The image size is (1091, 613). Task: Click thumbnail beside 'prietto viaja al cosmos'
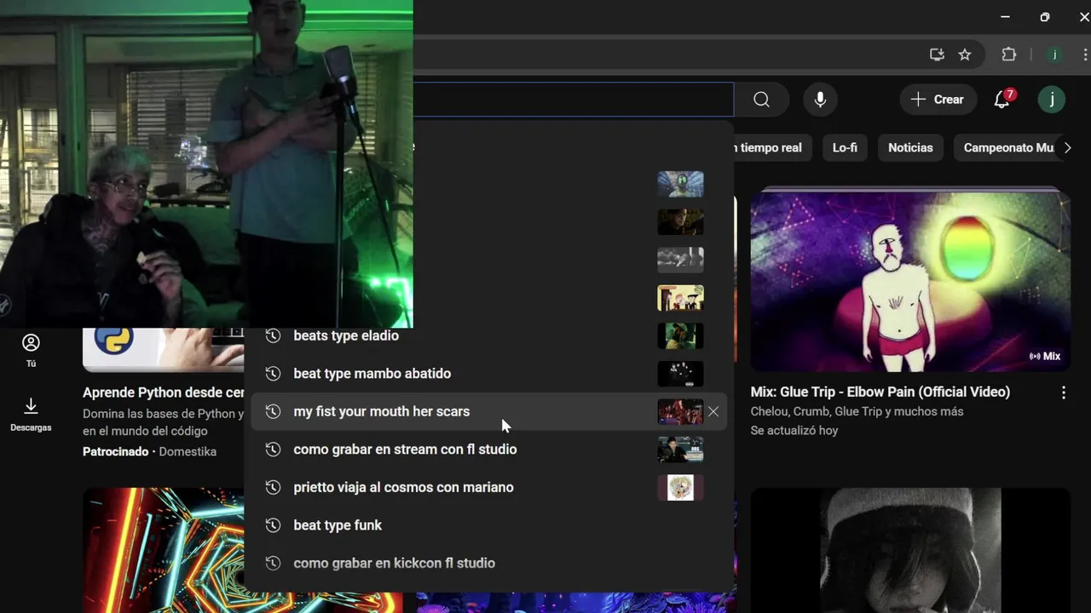click(680, 487)
